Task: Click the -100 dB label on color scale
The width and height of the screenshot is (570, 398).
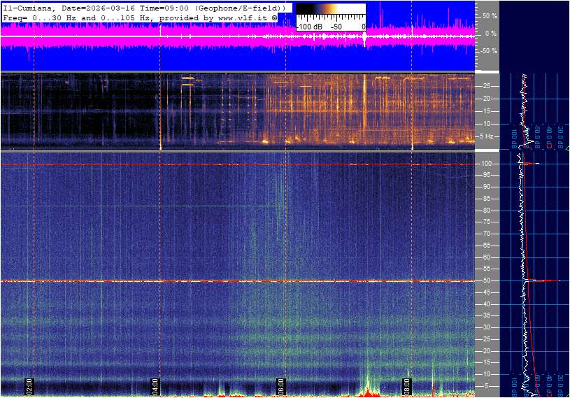Action: coord(308,26)
